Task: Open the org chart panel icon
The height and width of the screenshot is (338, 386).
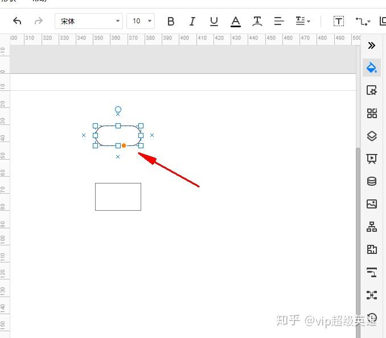Action: coord(372,227)
